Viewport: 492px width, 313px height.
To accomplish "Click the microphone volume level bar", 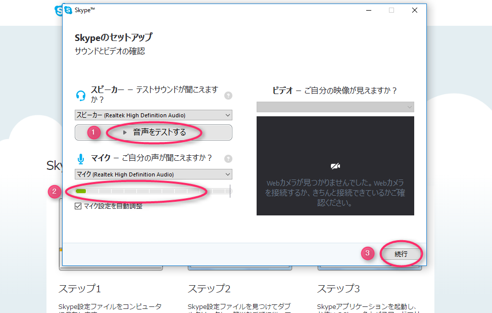I will pos(153,191).
